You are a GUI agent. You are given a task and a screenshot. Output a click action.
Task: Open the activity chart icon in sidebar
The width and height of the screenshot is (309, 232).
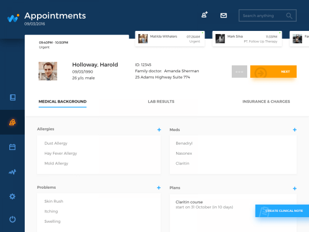pyautogui.click(x=12, y=172)
